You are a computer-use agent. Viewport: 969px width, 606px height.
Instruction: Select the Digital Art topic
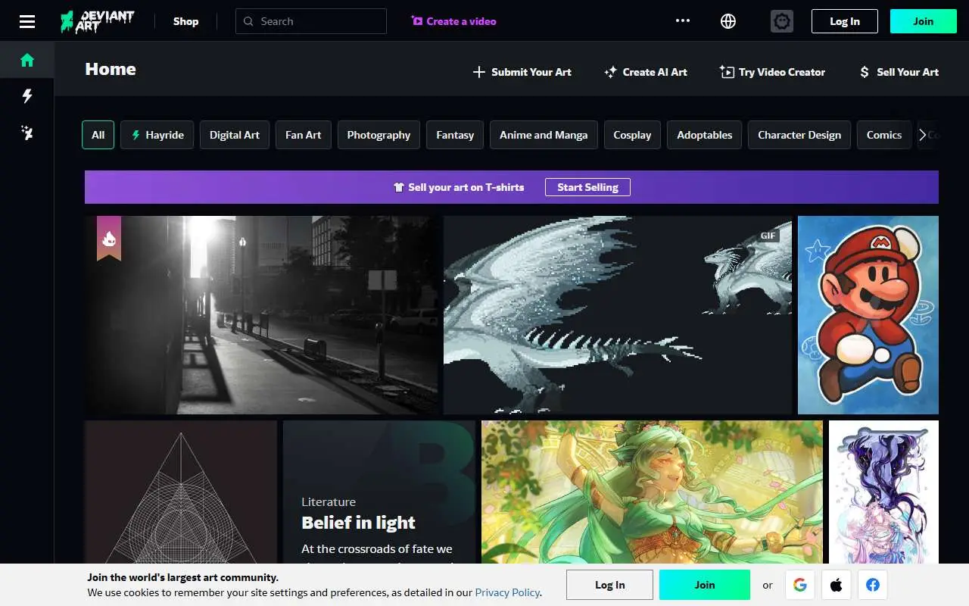coord(235,135)
